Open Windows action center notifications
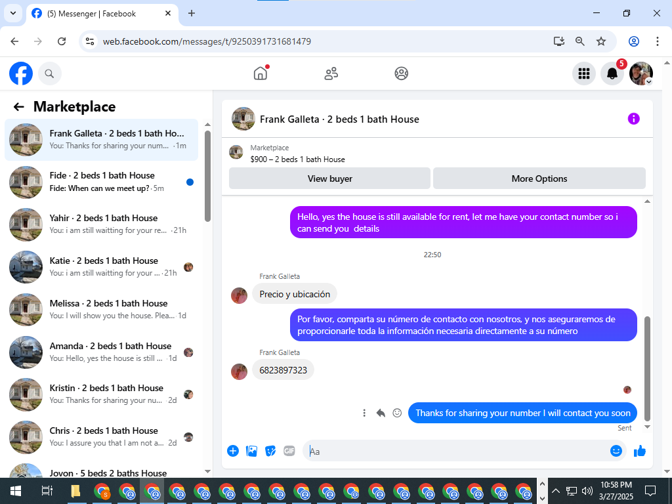The width and height of the screenshot is (672, 504). pyautogui.click(x=650, y=491)
